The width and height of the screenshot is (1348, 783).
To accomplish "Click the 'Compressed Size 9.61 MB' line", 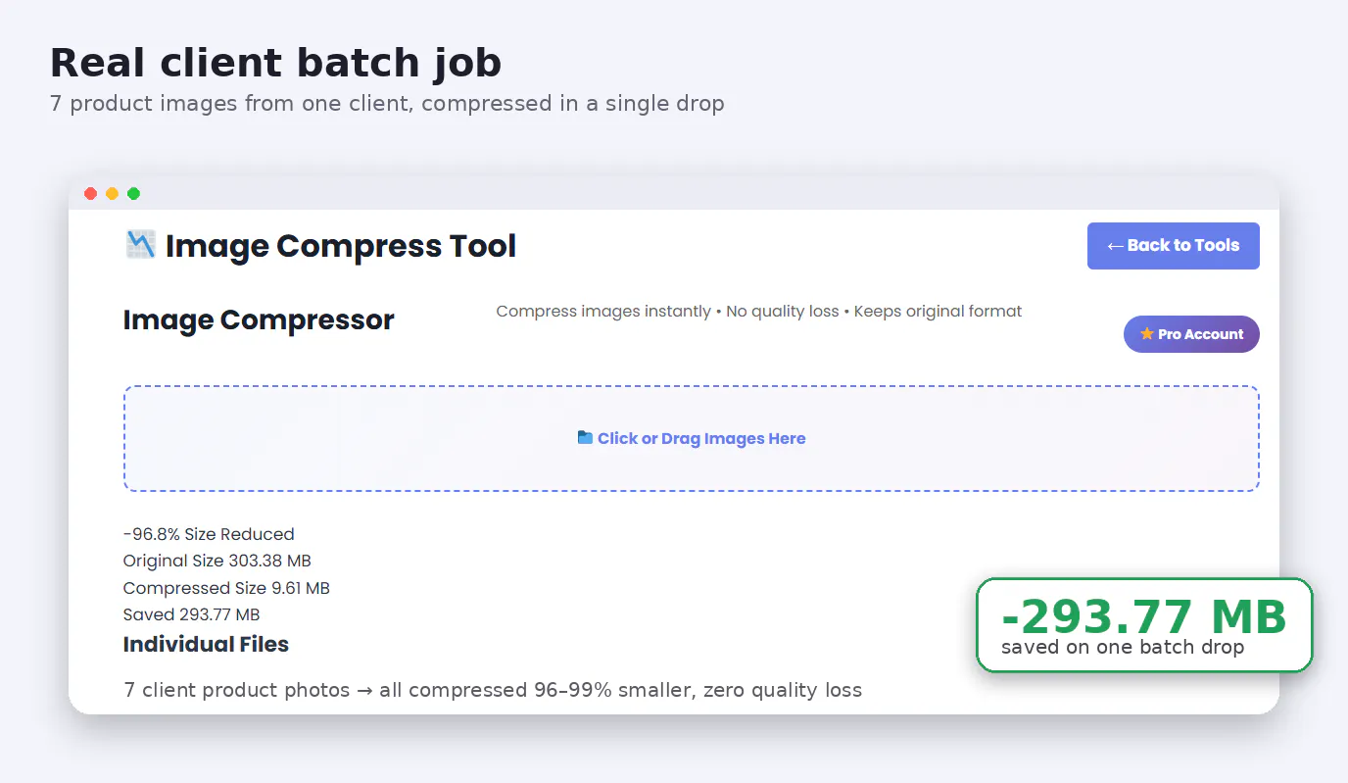I will (226, 588).
